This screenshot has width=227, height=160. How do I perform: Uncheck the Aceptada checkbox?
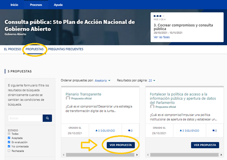pos(9,138)
